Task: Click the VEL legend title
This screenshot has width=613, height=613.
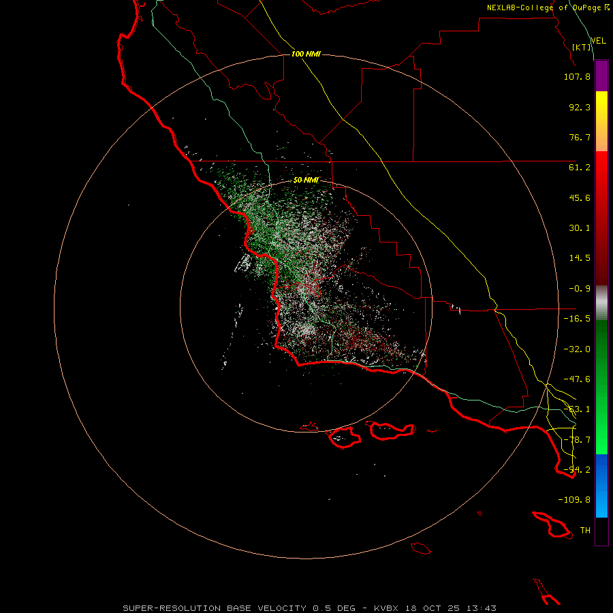Action: 598,41
